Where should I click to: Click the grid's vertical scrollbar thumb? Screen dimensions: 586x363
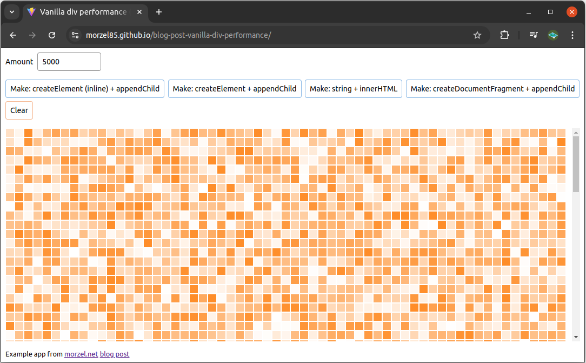click(576, 164)
